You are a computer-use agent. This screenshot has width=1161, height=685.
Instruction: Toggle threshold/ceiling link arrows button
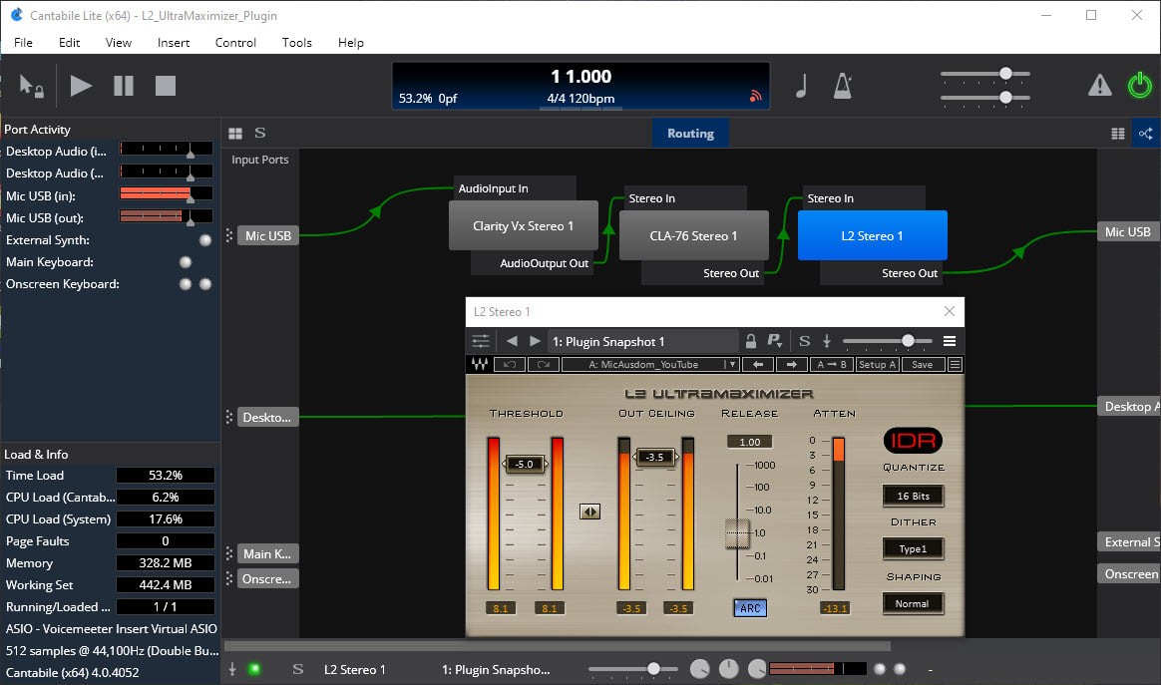tap(590, 512)
